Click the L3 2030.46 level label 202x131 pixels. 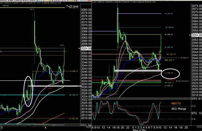(169, 73)
